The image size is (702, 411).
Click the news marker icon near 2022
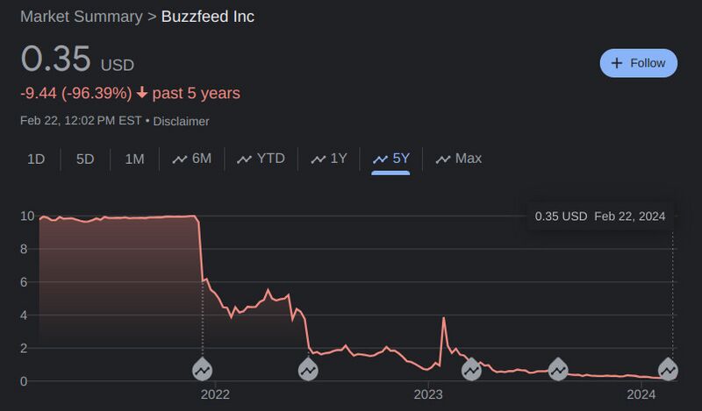click(x=203, y=370)
